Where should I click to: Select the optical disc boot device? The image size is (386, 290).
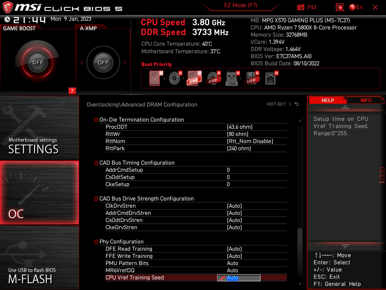click(175, 78)
